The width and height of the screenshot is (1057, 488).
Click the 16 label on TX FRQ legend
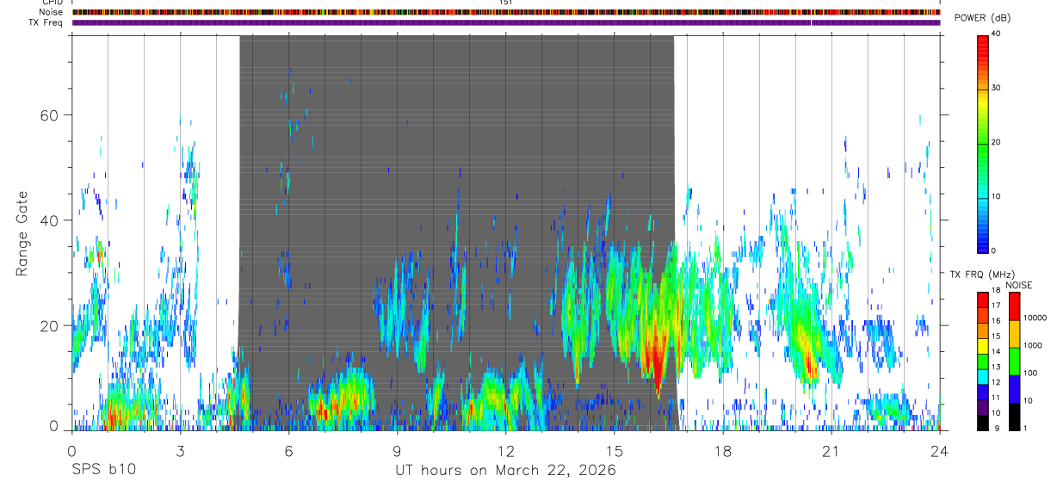point(996,320)
